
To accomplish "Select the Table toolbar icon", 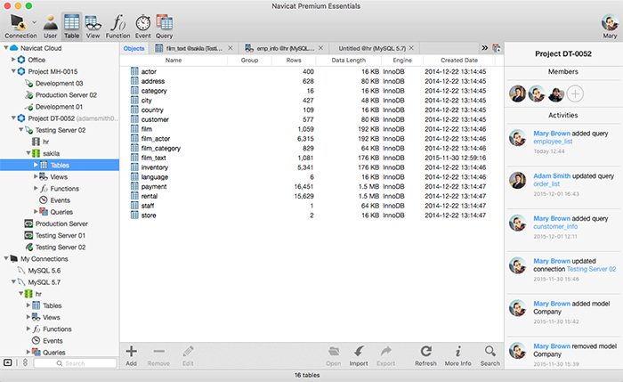I will 71,26.
